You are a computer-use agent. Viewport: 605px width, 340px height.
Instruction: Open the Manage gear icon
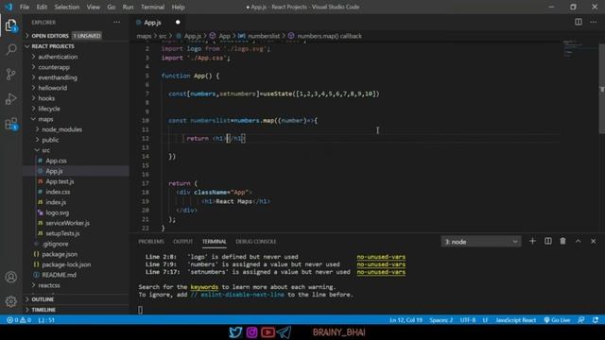(x=11, y=301)
